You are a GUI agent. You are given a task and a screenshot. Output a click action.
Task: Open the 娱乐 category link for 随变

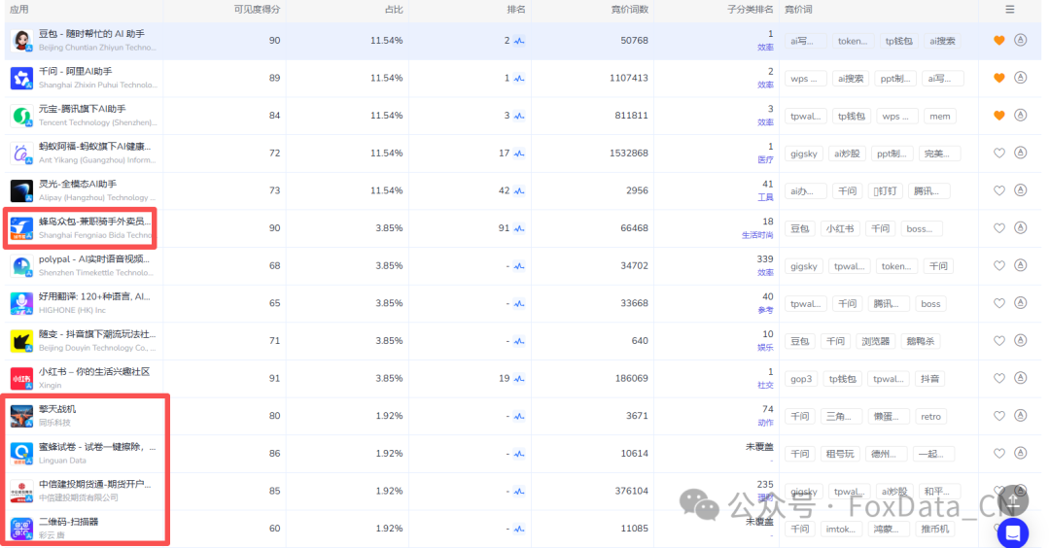coord(765,347)
